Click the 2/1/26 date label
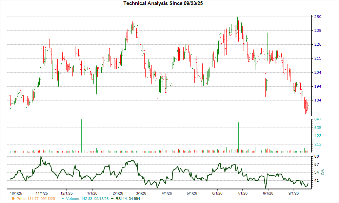Image resolution: width=339 pixels, height=203 pixels. tap(118, 193)
